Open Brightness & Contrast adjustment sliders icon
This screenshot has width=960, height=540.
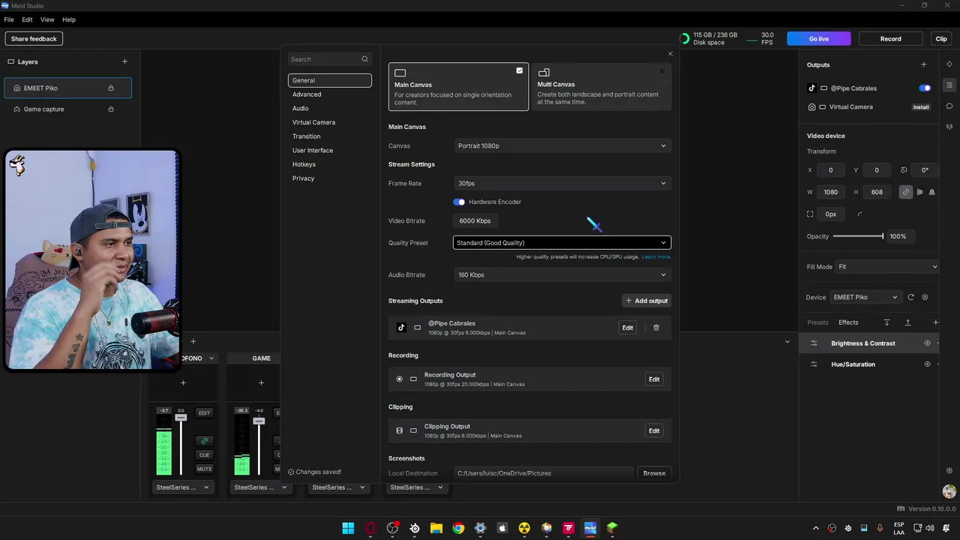coord(814,343)
